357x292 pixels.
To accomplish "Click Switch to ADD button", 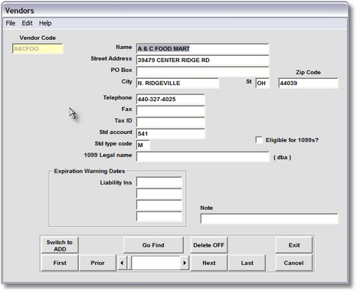I will click(x=60, y=245).
